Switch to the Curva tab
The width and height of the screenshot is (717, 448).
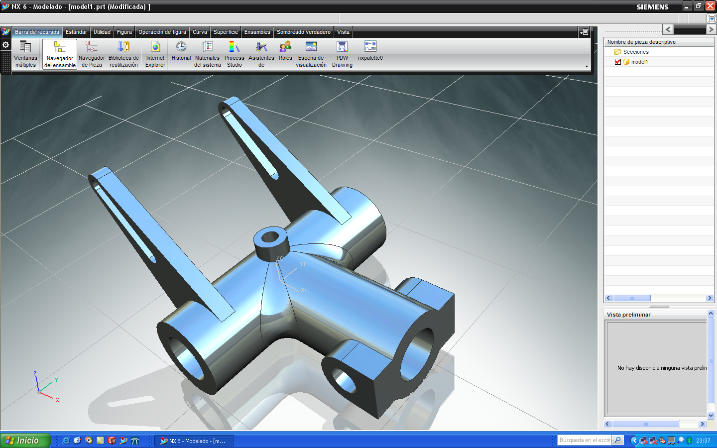tap(200, 32)
